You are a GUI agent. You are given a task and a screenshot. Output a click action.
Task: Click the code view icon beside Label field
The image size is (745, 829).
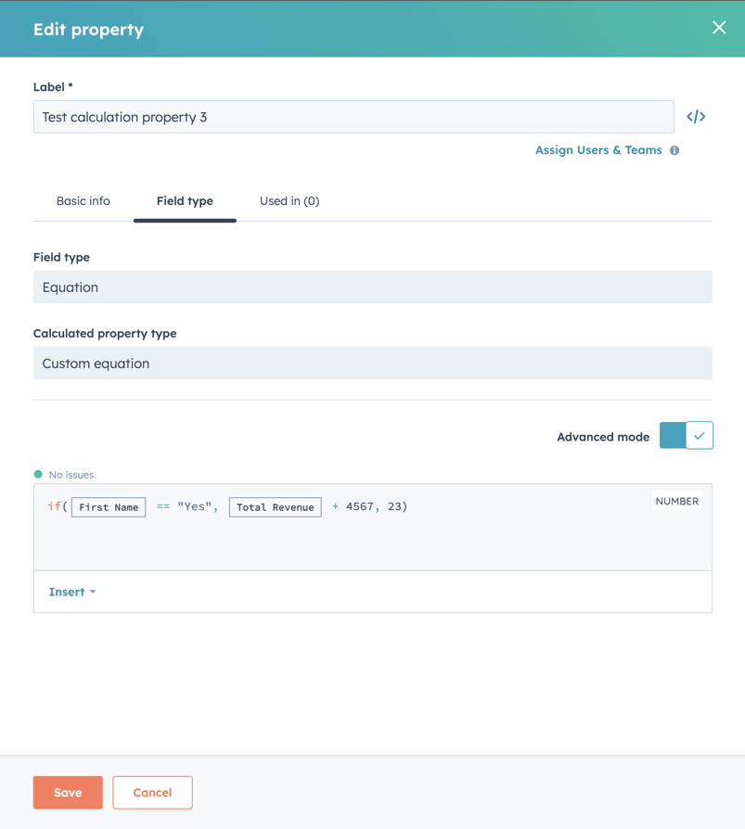click(x=696, y=116)
